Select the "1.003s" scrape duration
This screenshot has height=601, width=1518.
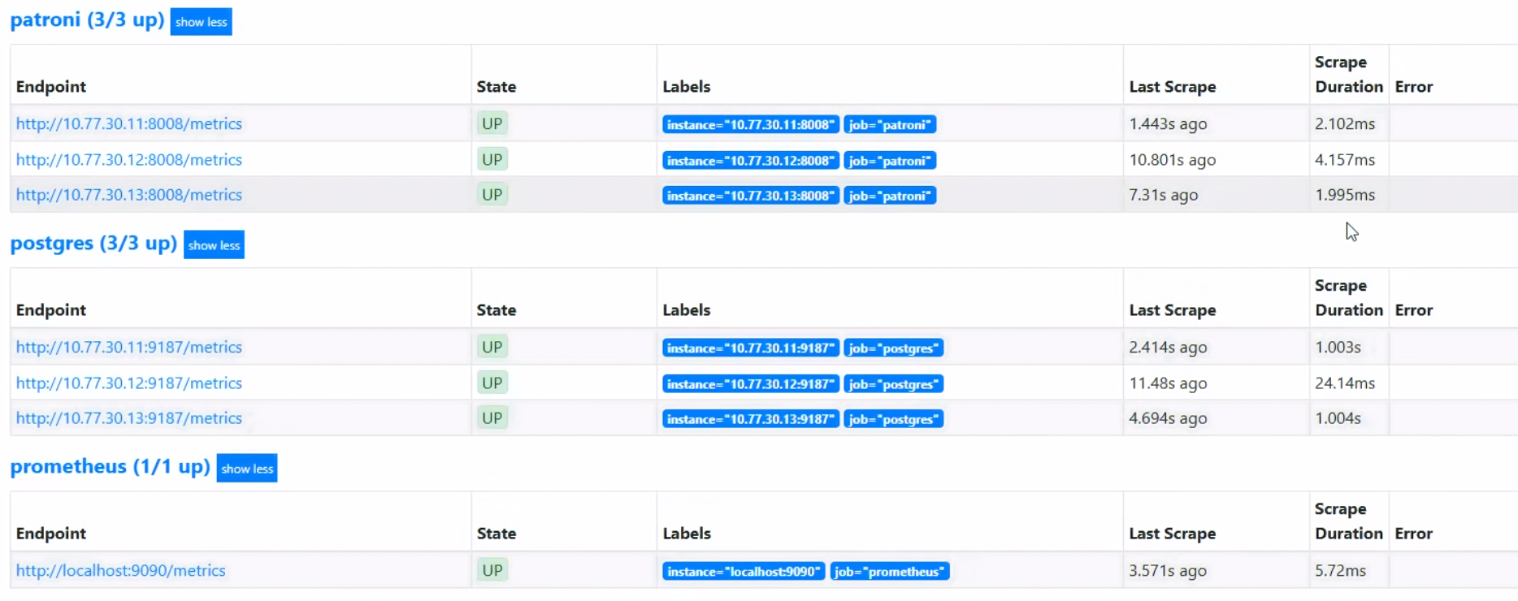(1338, 348)
